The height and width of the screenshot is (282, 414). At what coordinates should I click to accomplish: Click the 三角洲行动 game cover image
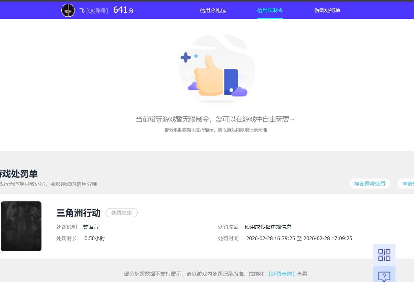(21, 226)
